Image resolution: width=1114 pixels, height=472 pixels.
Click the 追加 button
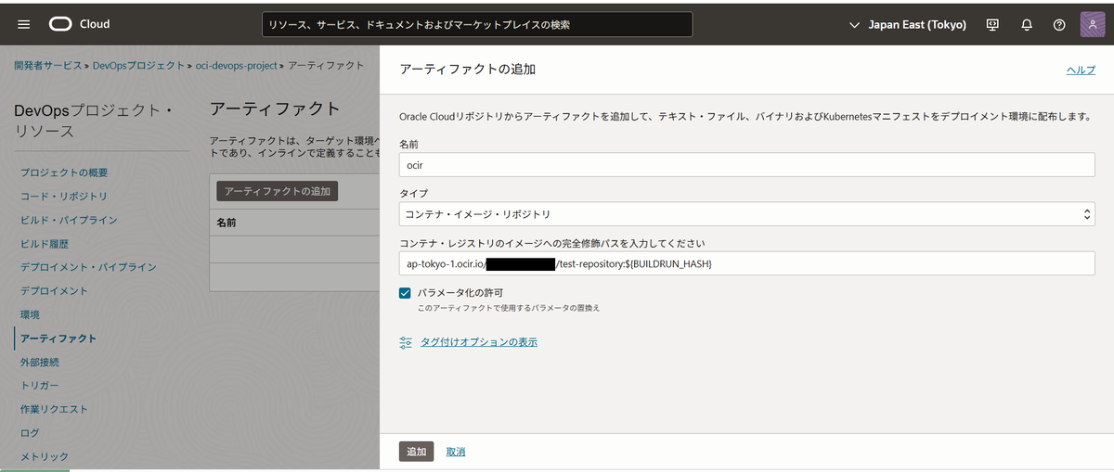coord(416,452)
